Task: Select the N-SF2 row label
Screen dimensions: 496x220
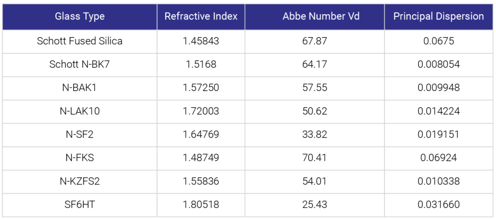Action: tap(80, 134)
